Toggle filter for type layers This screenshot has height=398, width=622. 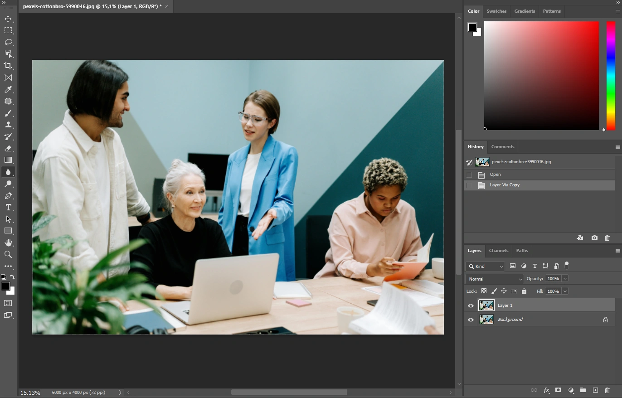click(x=535, y=266)
